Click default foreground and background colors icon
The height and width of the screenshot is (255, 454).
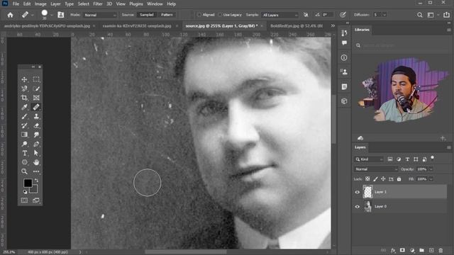25,191
